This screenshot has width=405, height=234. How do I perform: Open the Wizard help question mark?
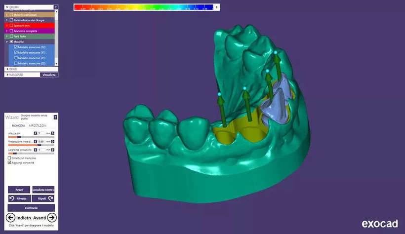(x=55, y=117)
